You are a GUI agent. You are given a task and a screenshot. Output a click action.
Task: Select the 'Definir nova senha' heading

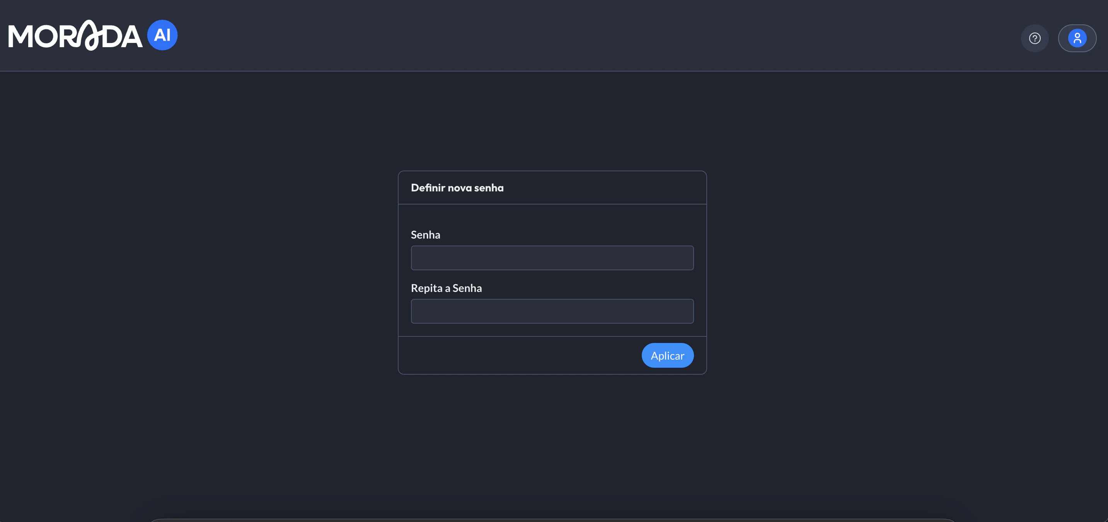point(457,188)
